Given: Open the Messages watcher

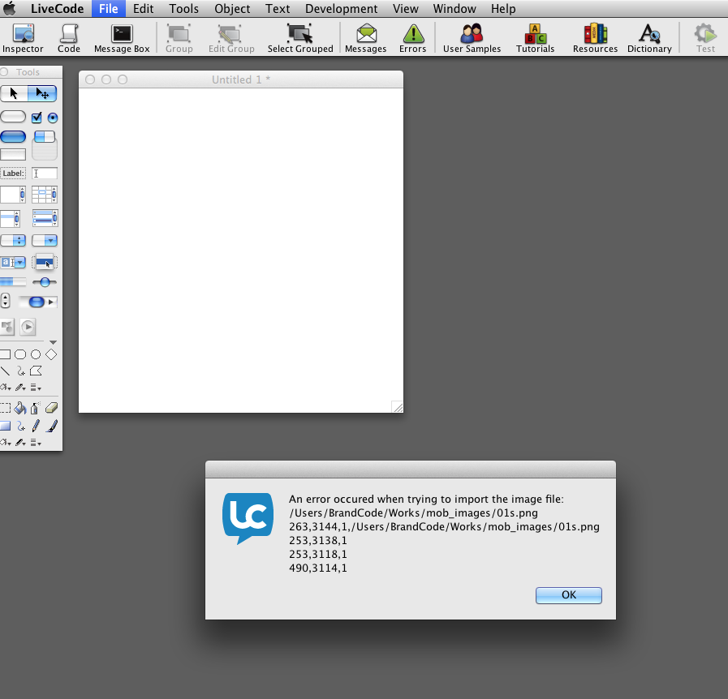Looking at the screenshot, I should coord(365,38).
